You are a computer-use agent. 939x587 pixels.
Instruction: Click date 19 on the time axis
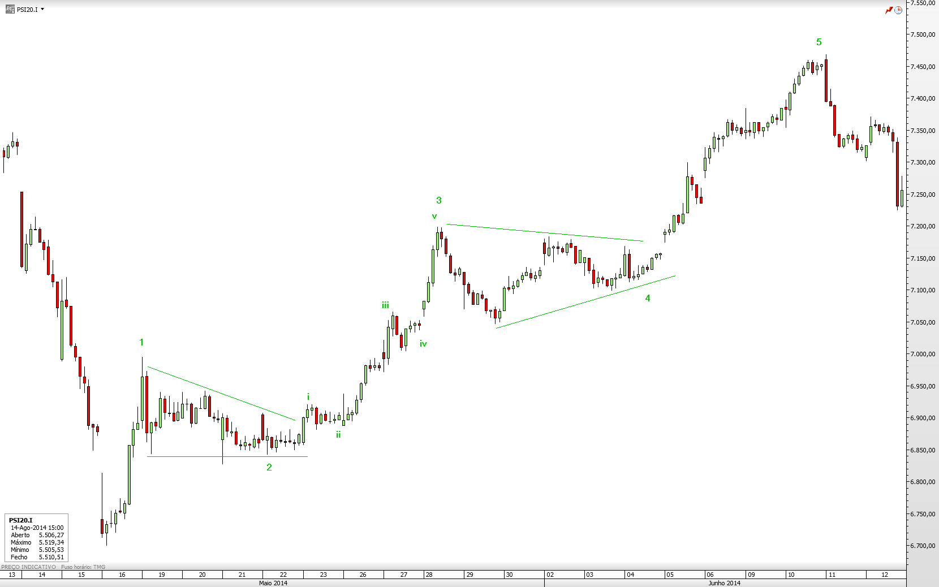(x=162, y=575)
